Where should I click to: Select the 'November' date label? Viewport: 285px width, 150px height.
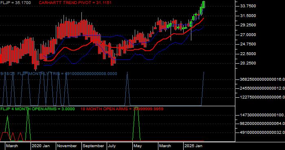[x=67, y=146]
